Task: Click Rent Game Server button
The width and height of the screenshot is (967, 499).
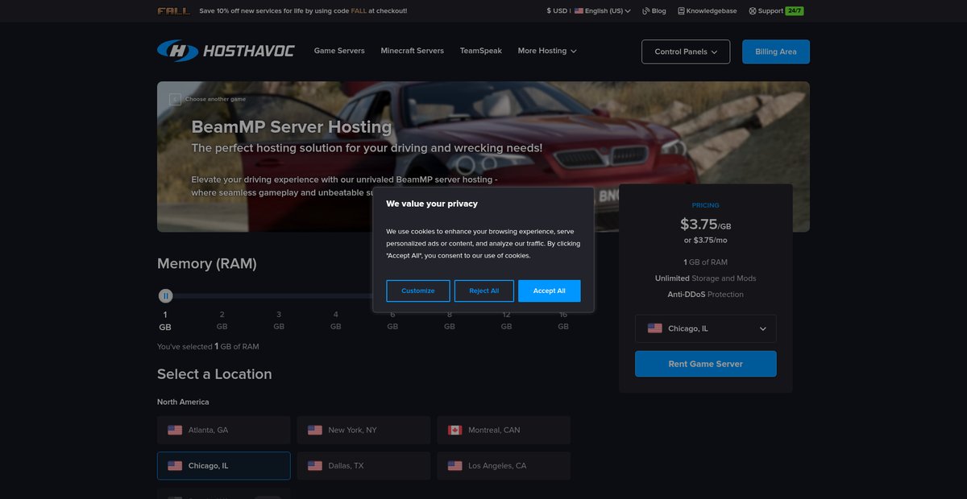Action: click(706, 364)
